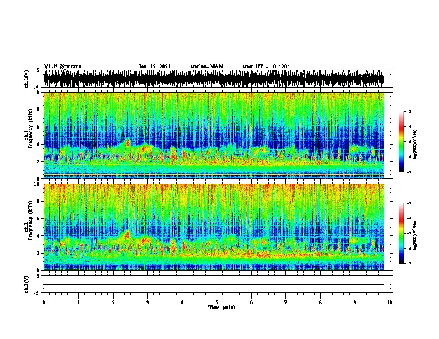Viewport: 439px width, 339px height.
Task: Click time axis tick label "3"
Action: click(x=147, y=302)
